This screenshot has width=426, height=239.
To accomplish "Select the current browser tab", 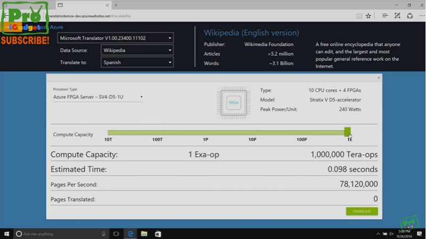I will 83,5.
